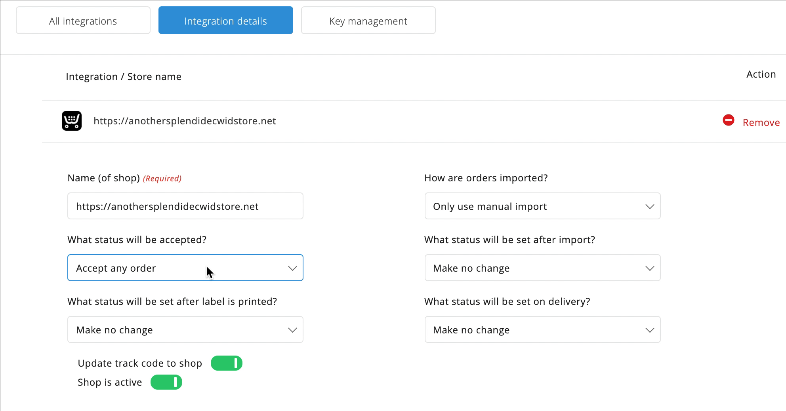Viewport: 786px width, 411px height.
Task: Click the 'Integration / Store name' column header
Action: click(124, 76)
